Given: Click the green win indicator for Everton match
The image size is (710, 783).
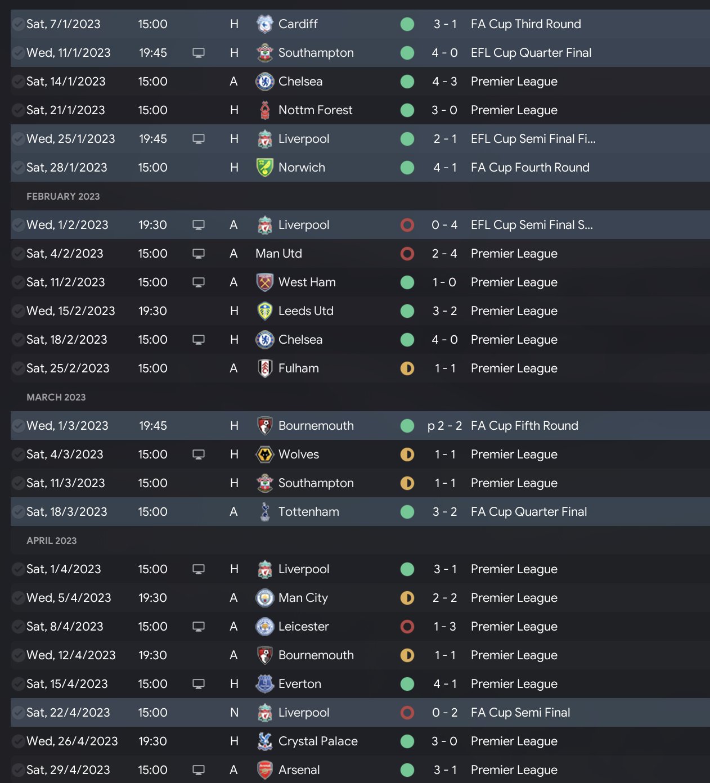Looking at the screenshot, I should pyautogui.click(x=407, y=684).
